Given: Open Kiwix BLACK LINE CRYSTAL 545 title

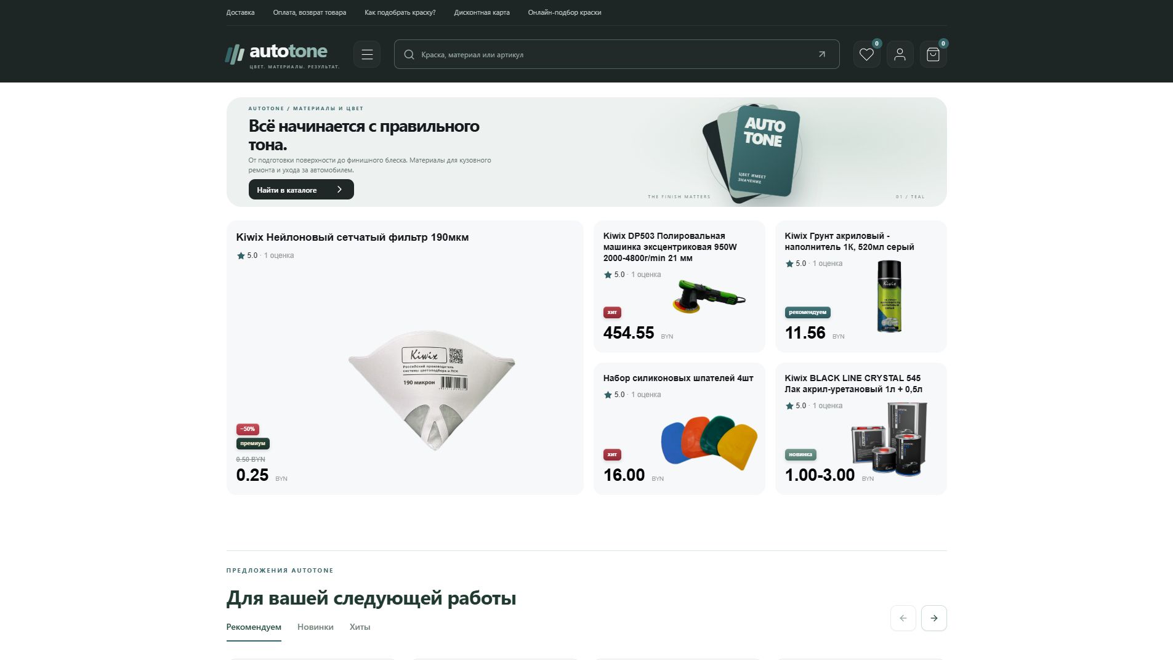Looking at the screenshot, I should (853, 384).
